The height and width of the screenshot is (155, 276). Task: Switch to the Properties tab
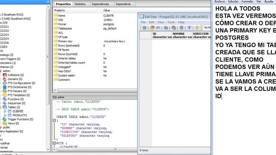point(63,4)
